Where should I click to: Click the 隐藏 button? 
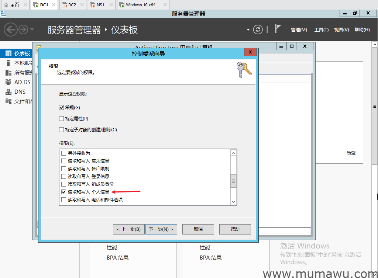(351, 153)
